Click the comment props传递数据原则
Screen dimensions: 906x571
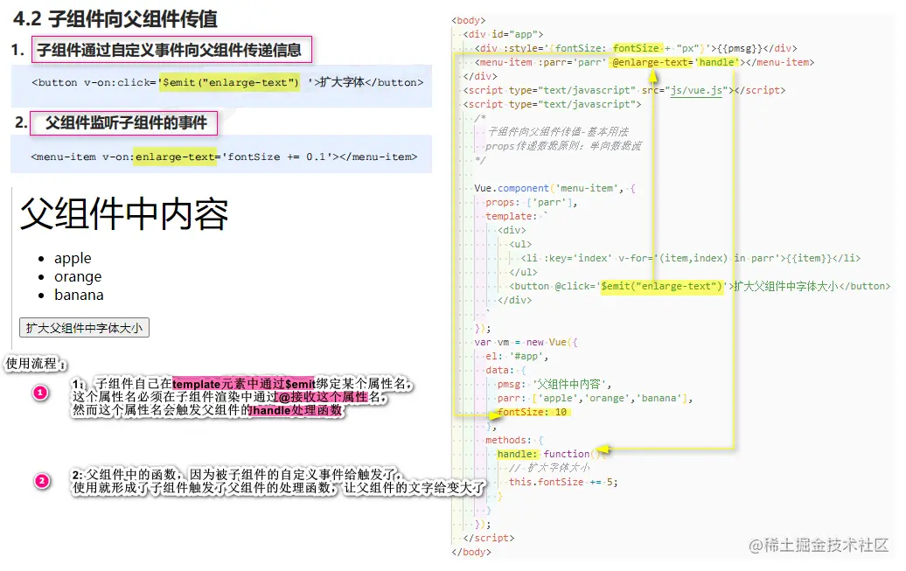coord(563,146)
